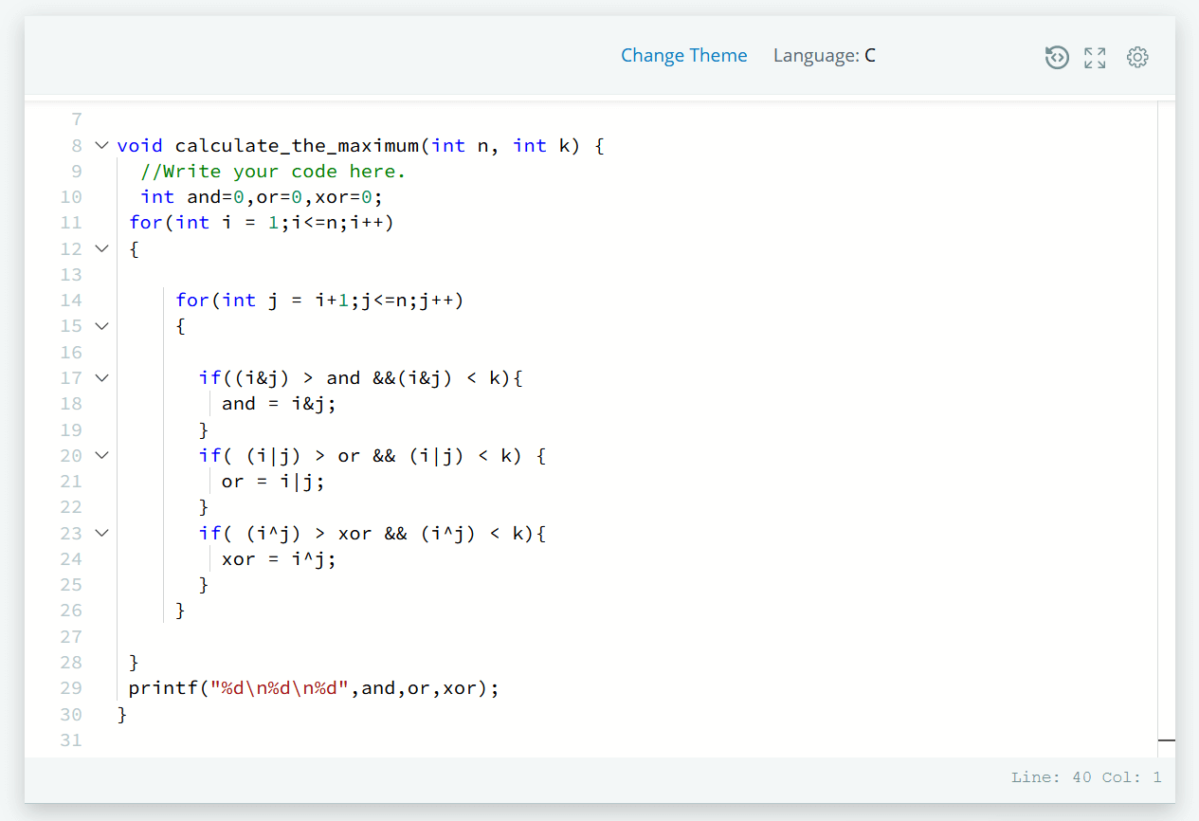Screen dimensions: 1199x821
Task: Collapse the i|j if block on line 20
Action: [101, 455]
